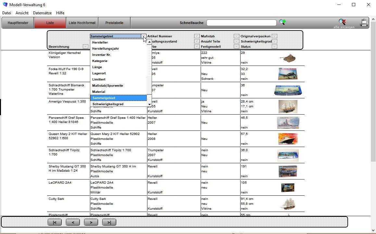Viewport: 376px width, 234px height.
Task: Click the 'alle anzeigen' show-all icon
Action: 342,22
